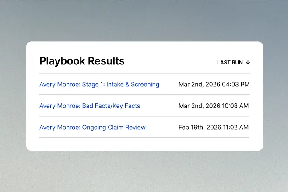Open Stage 1: Intake & Screening result
Image resolution: width=288 pixels, height=192 pixels.
click(x=99, y=84)
